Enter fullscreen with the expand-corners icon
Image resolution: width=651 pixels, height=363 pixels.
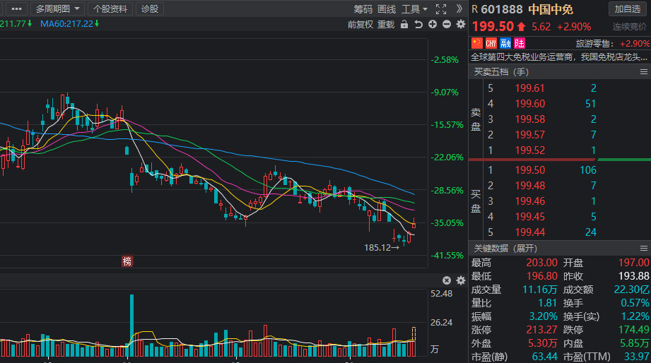pos(441,9)
